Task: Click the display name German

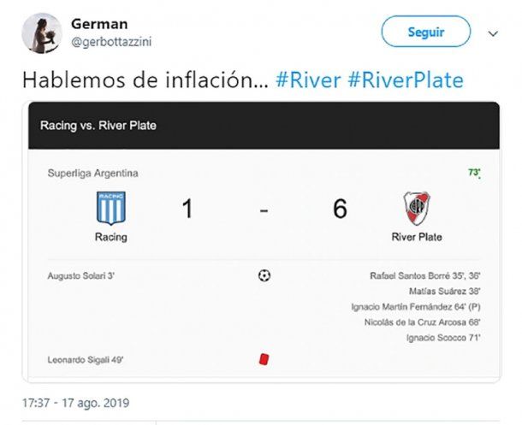Action: (99, 24)
